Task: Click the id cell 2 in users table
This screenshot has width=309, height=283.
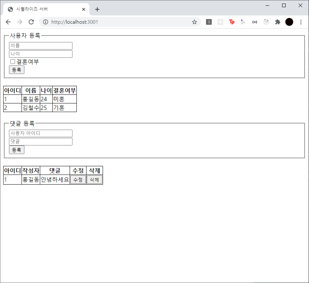Action: 13,108
